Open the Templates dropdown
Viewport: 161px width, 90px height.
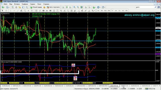103,7
